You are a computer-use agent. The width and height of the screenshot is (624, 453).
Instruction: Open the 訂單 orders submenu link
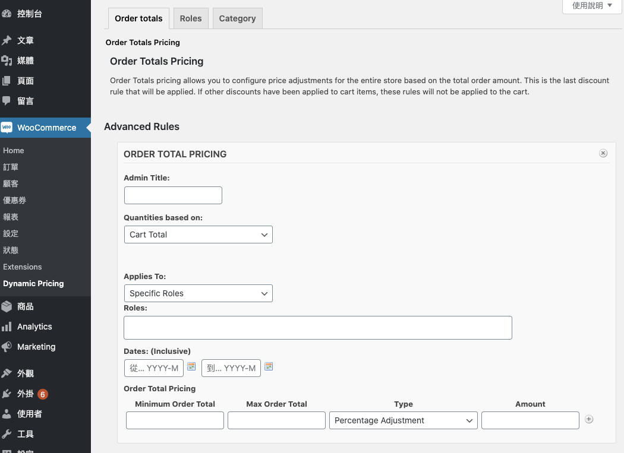(11, 167)
